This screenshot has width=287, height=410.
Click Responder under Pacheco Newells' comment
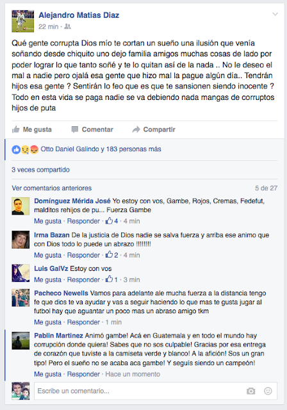point(83,322)
